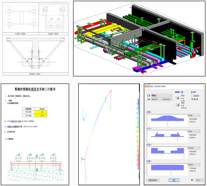Select the deformed shape analysis plot image
This screenshot has height=186, width=207.
pos(109,134)
